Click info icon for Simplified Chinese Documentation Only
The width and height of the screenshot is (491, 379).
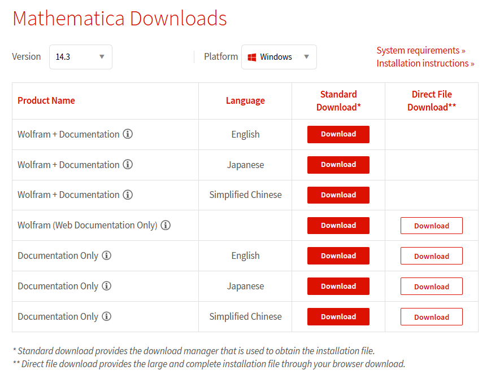coord(106,316)
